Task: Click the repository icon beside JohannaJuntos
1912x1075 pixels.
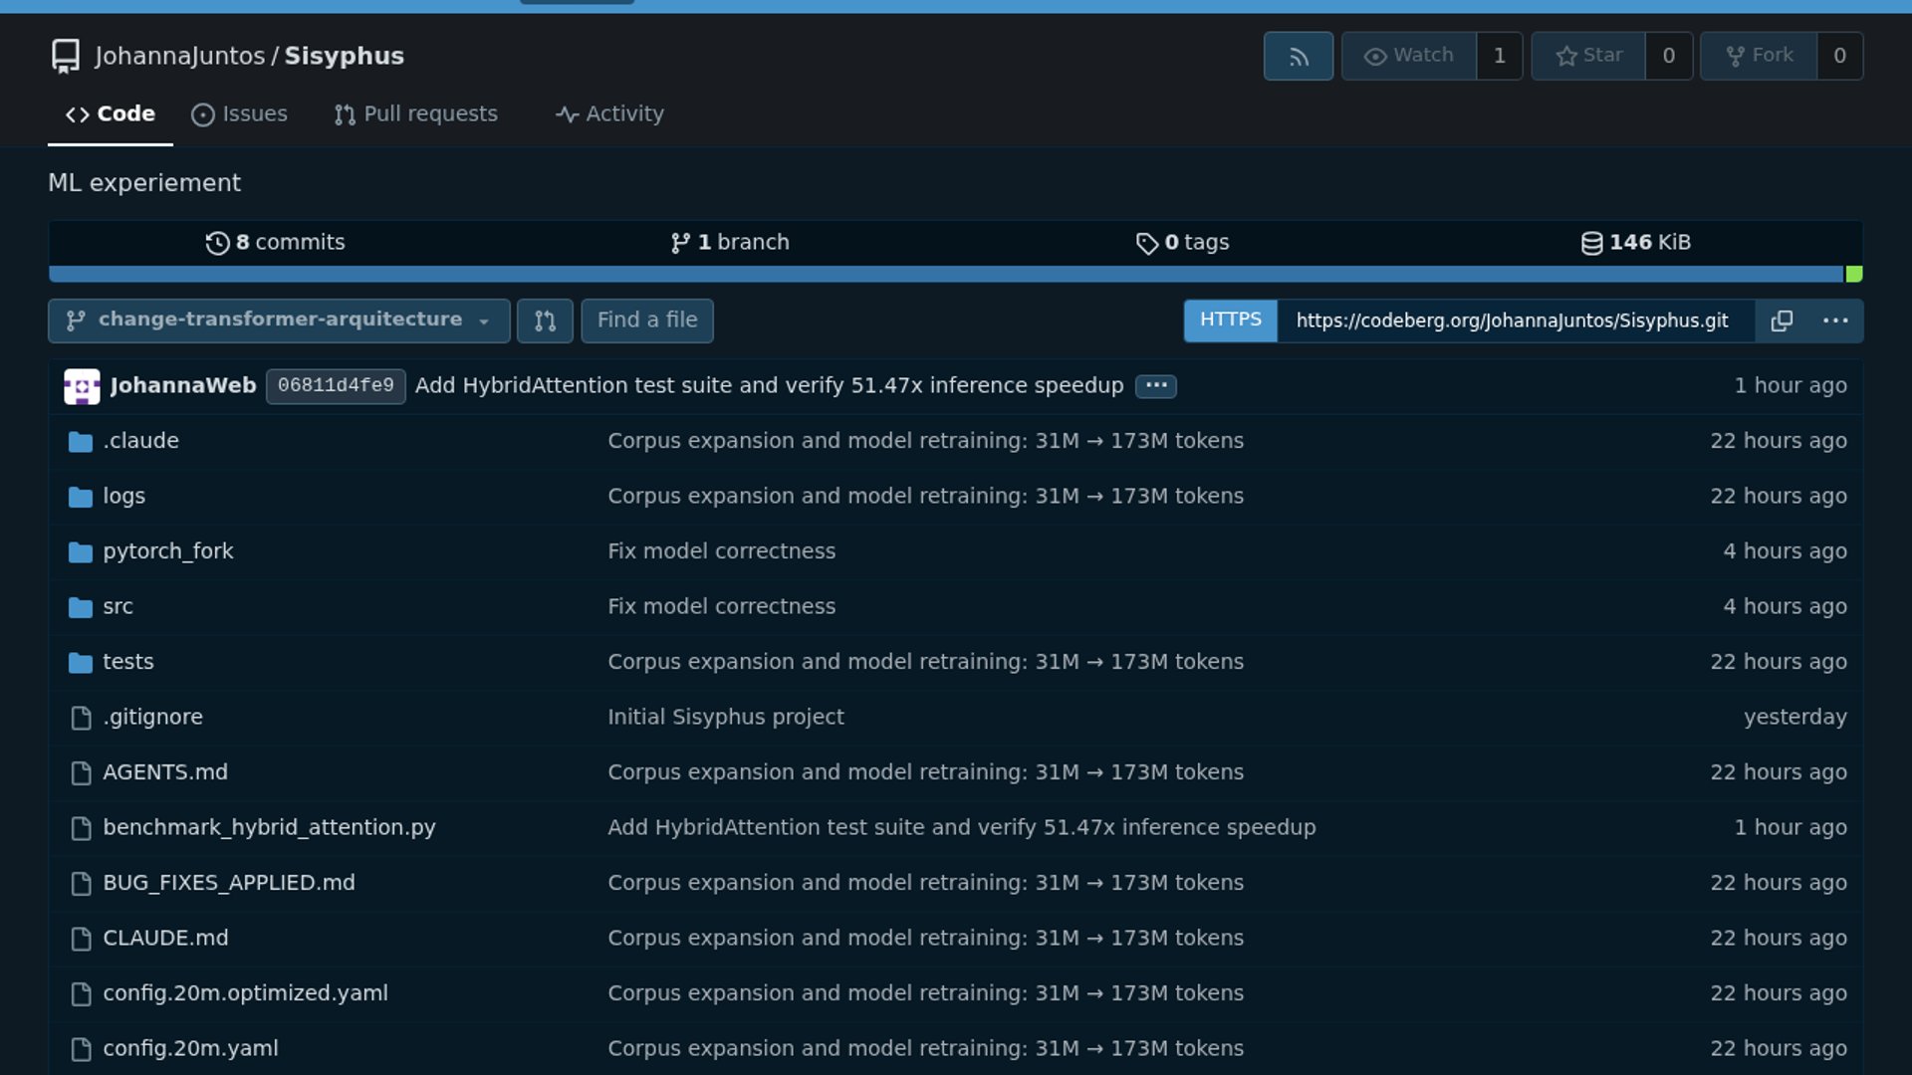Action: pyautogui.click(x=66, y=57)
